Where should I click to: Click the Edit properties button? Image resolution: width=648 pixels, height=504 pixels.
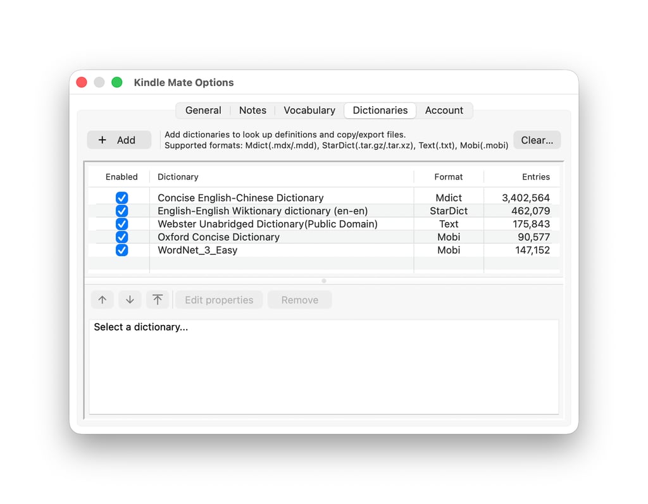[219, 300]
